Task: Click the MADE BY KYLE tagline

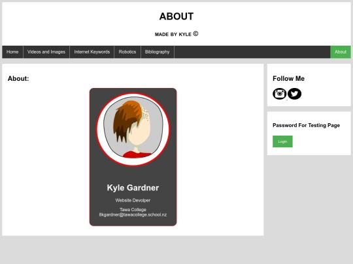Action: [x=176, y=34]
